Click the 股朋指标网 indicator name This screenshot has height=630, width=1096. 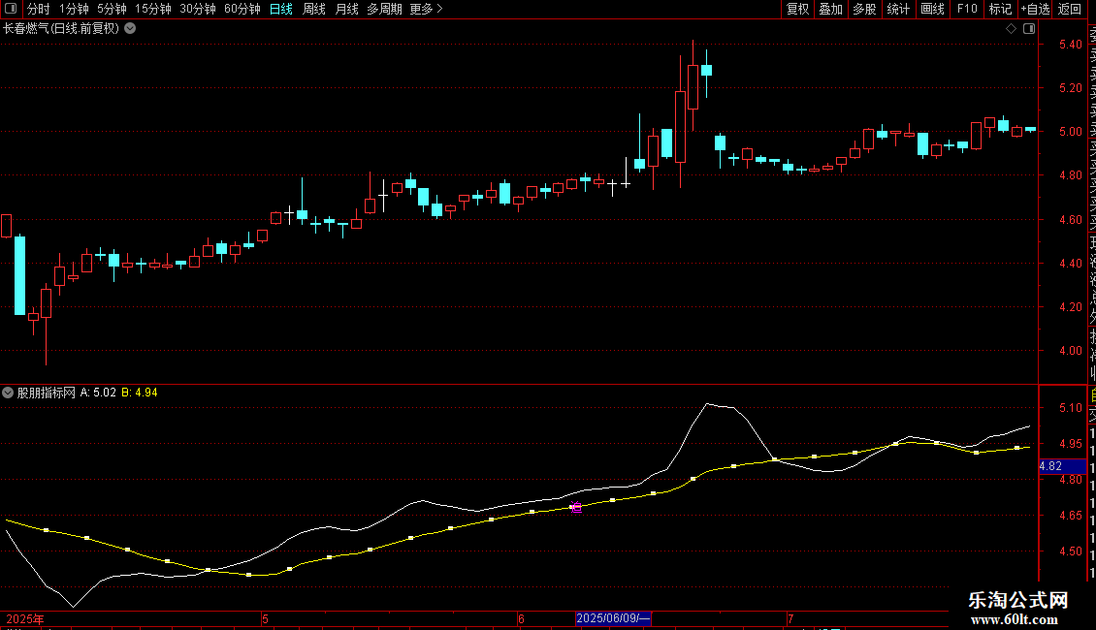[47, 393]
